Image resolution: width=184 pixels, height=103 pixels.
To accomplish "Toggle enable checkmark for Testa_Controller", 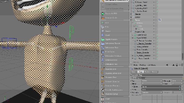I will pyautogui.click(x=157, y=47).
